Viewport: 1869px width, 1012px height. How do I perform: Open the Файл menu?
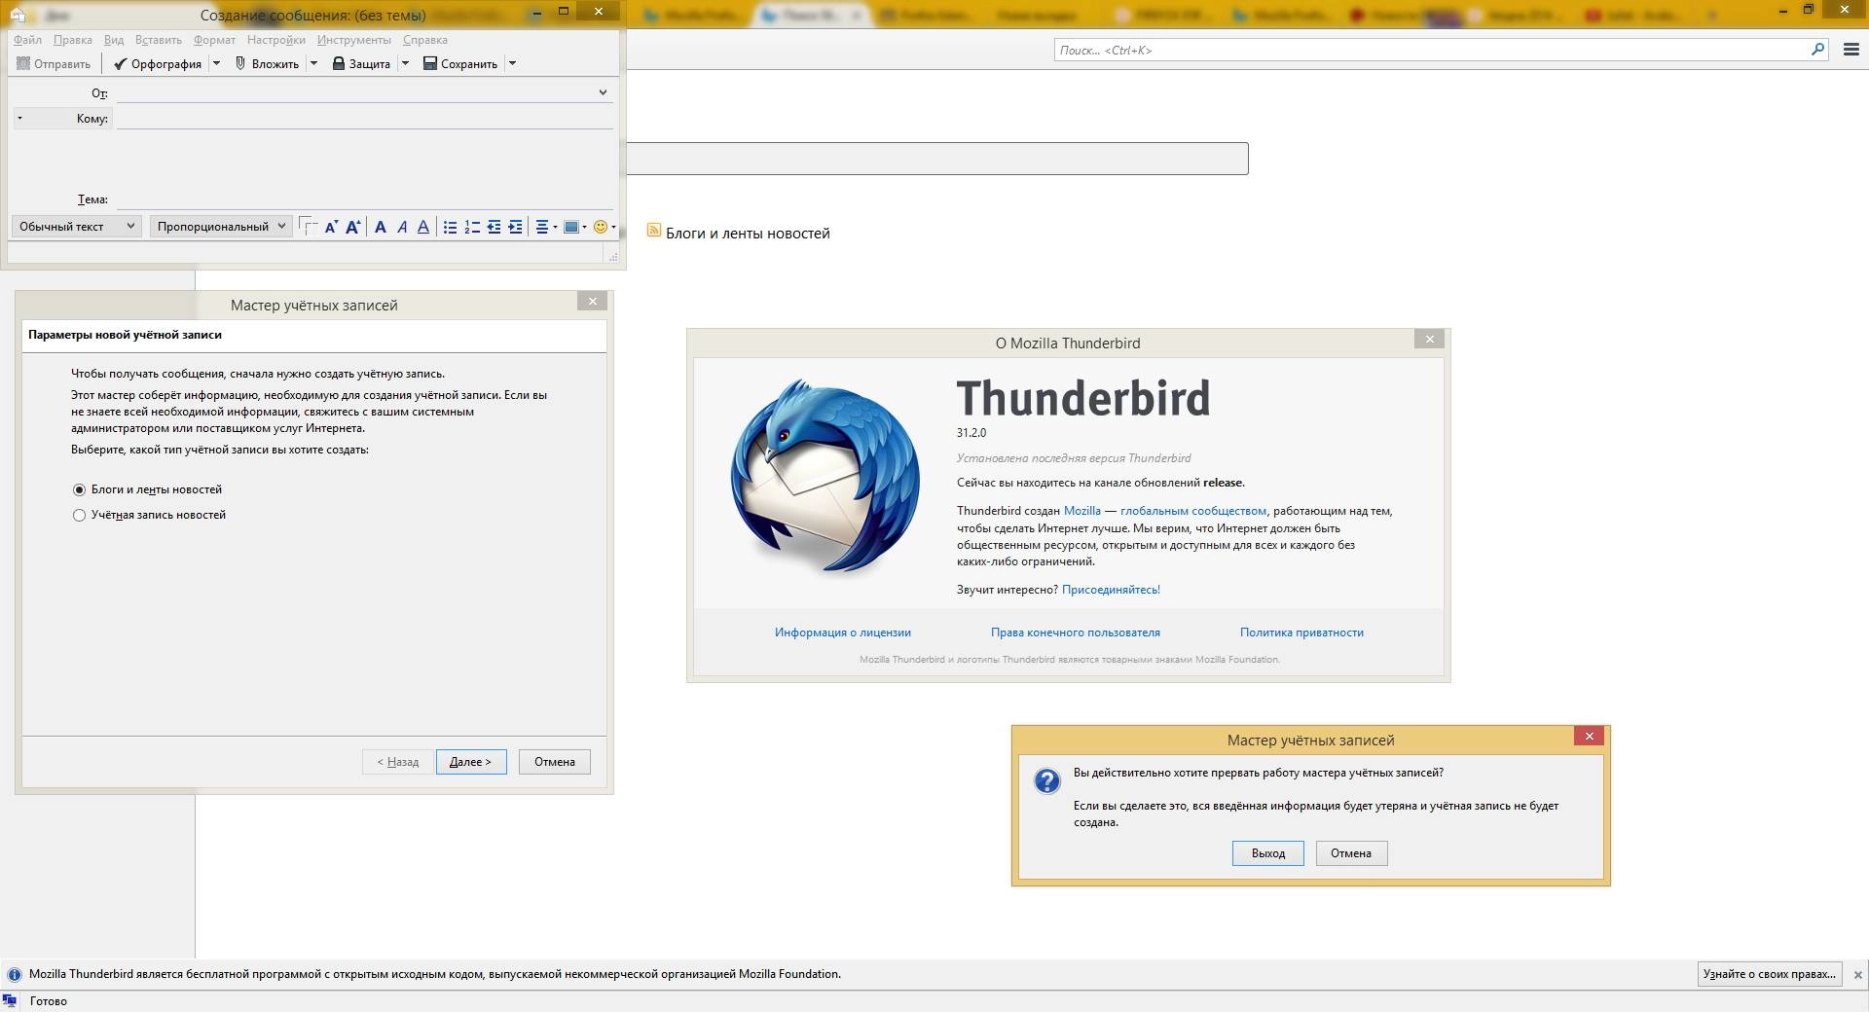27,40
